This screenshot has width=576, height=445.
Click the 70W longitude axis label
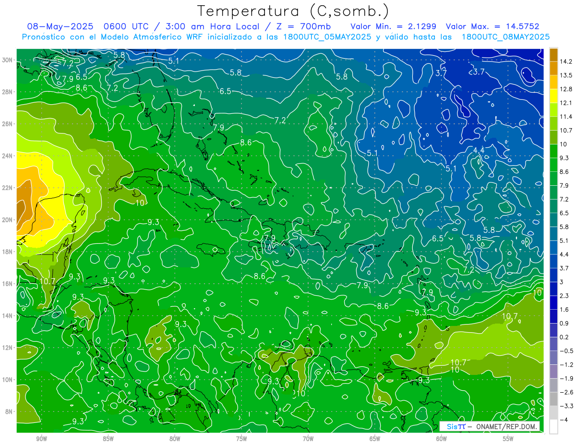click(x=308, y=439)
